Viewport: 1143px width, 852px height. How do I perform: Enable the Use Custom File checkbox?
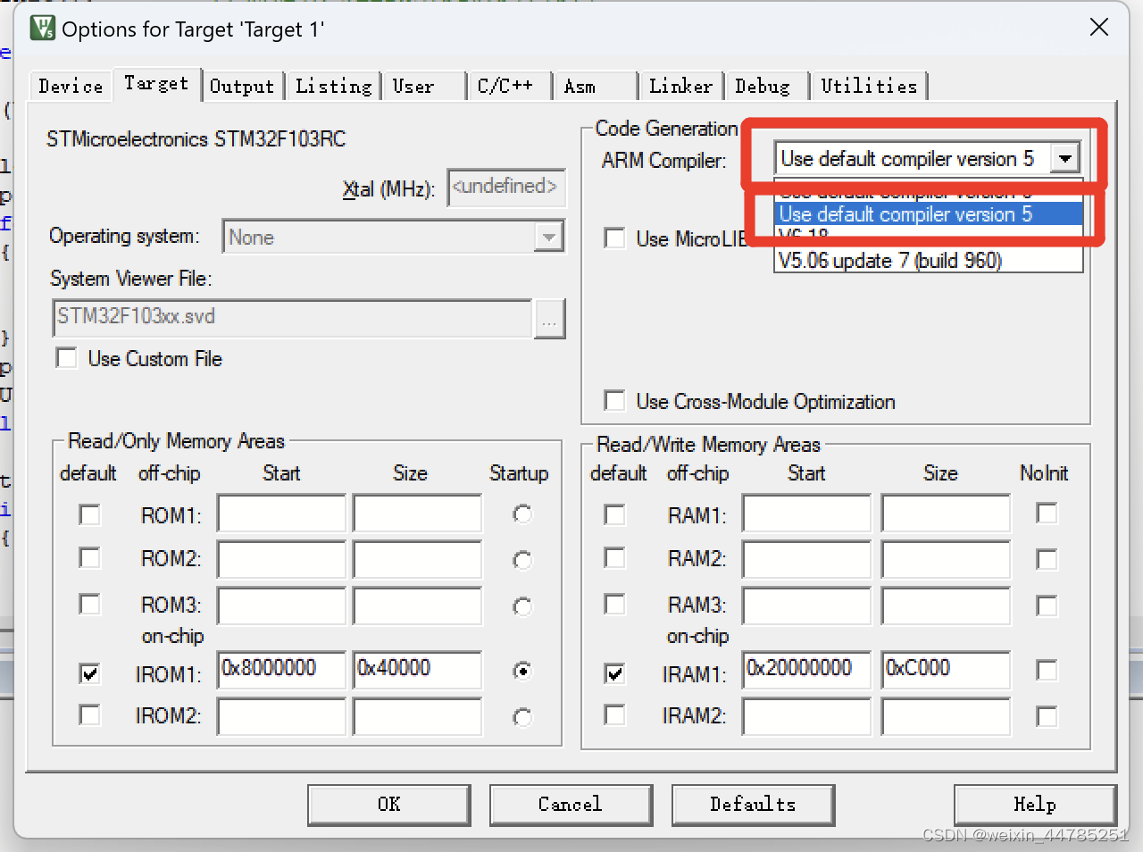pyautogui.click(x=66, y=358)
